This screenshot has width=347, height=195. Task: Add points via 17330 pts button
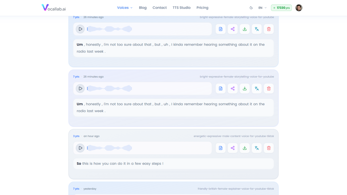281,8
